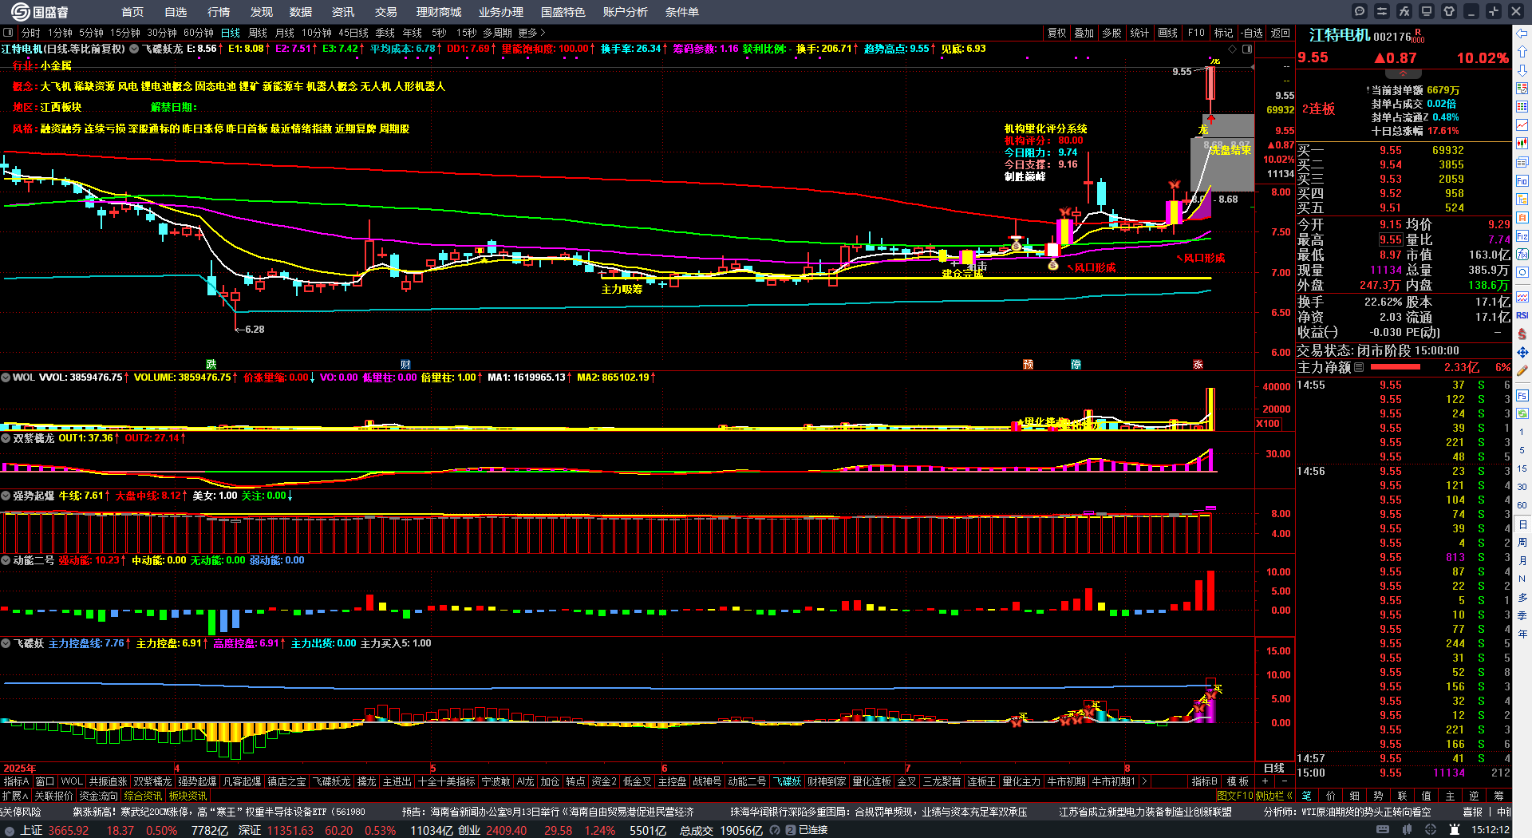Open the 行情 menu

tap(218, 12)
